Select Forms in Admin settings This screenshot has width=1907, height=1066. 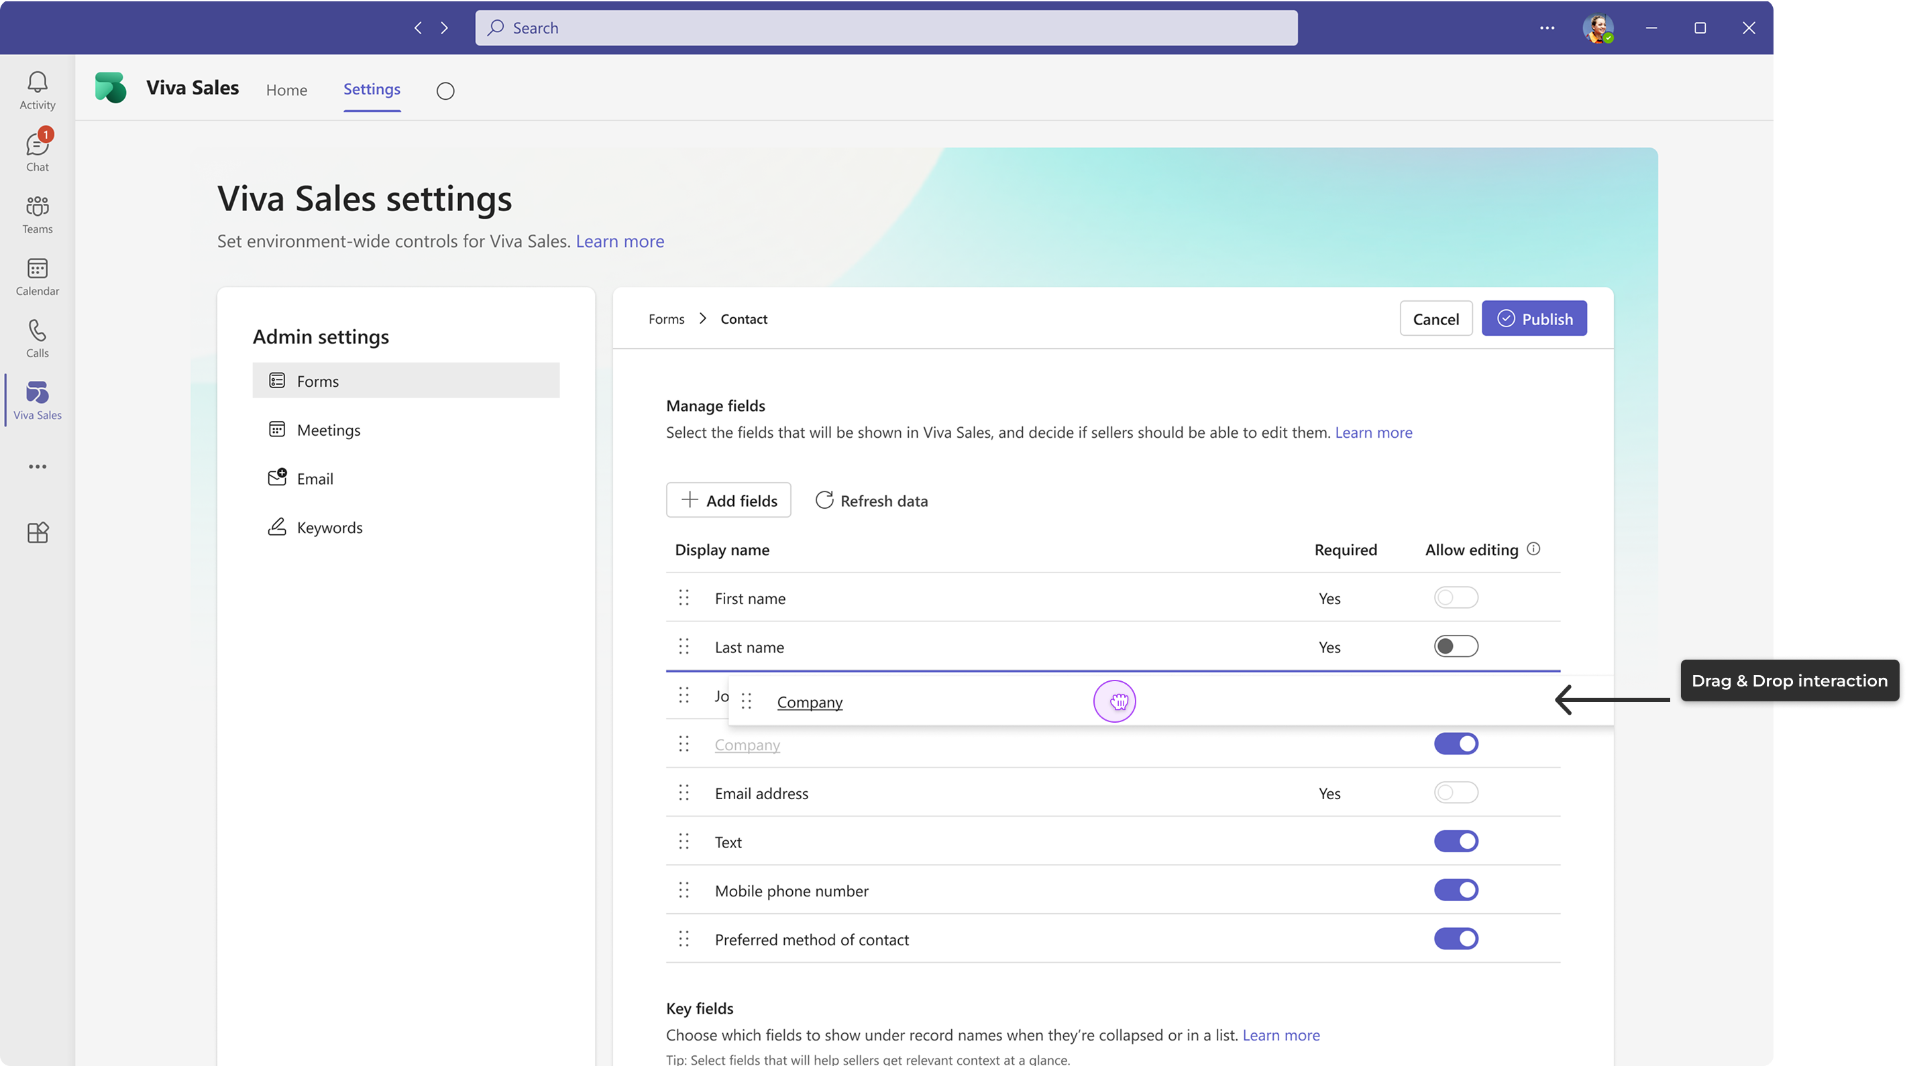(406, 381)
